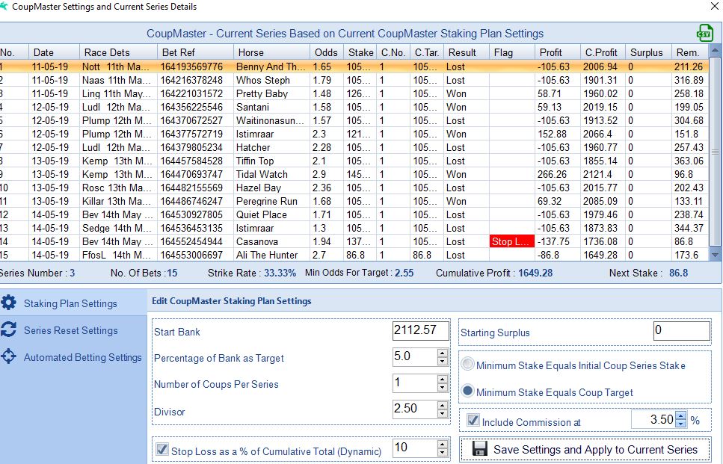Image resolution: width=723 pixels, height=464 pixels.
Task: Click the Next Stake 86.8 value
Action: 678,273
